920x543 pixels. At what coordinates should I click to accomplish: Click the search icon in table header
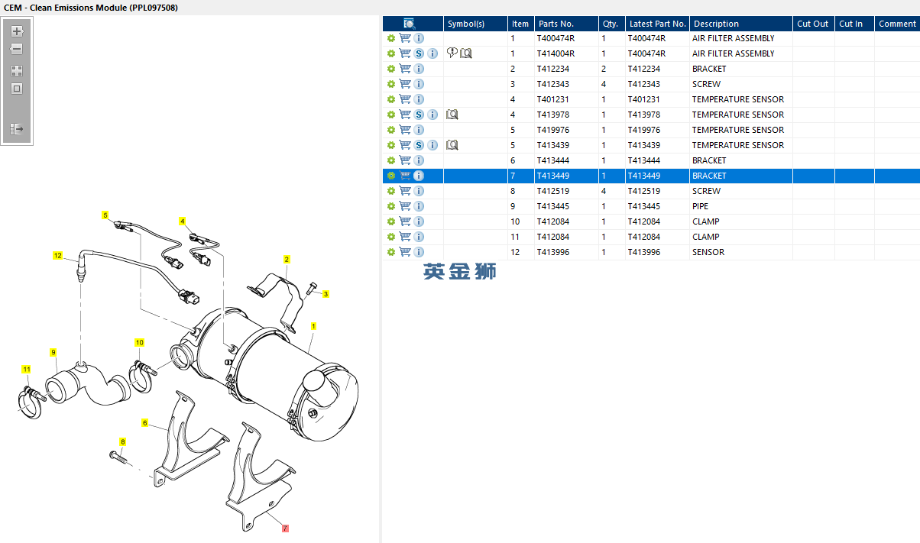(x=410, y=24)
